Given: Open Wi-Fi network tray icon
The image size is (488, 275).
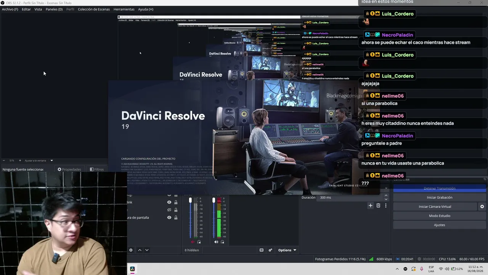Looking at the screenshot, I should tap(441, 269).
